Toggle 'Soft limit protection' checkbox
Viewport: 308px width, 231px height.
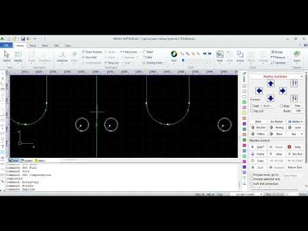(x=252, y=184)
